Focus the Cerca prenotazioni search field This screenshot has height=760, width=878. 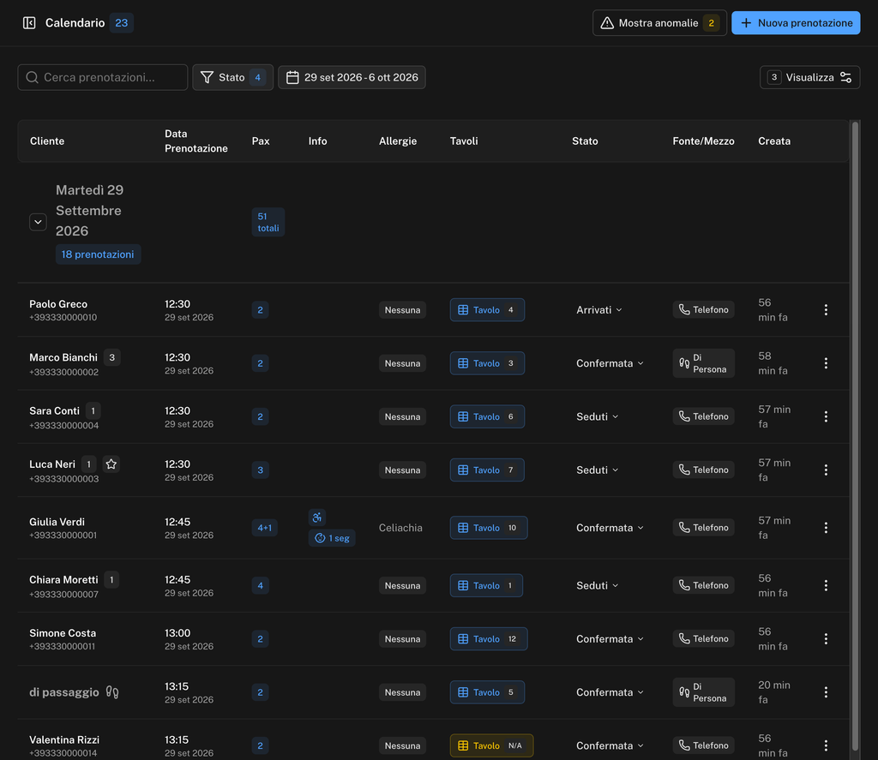(x=103, y=77)
